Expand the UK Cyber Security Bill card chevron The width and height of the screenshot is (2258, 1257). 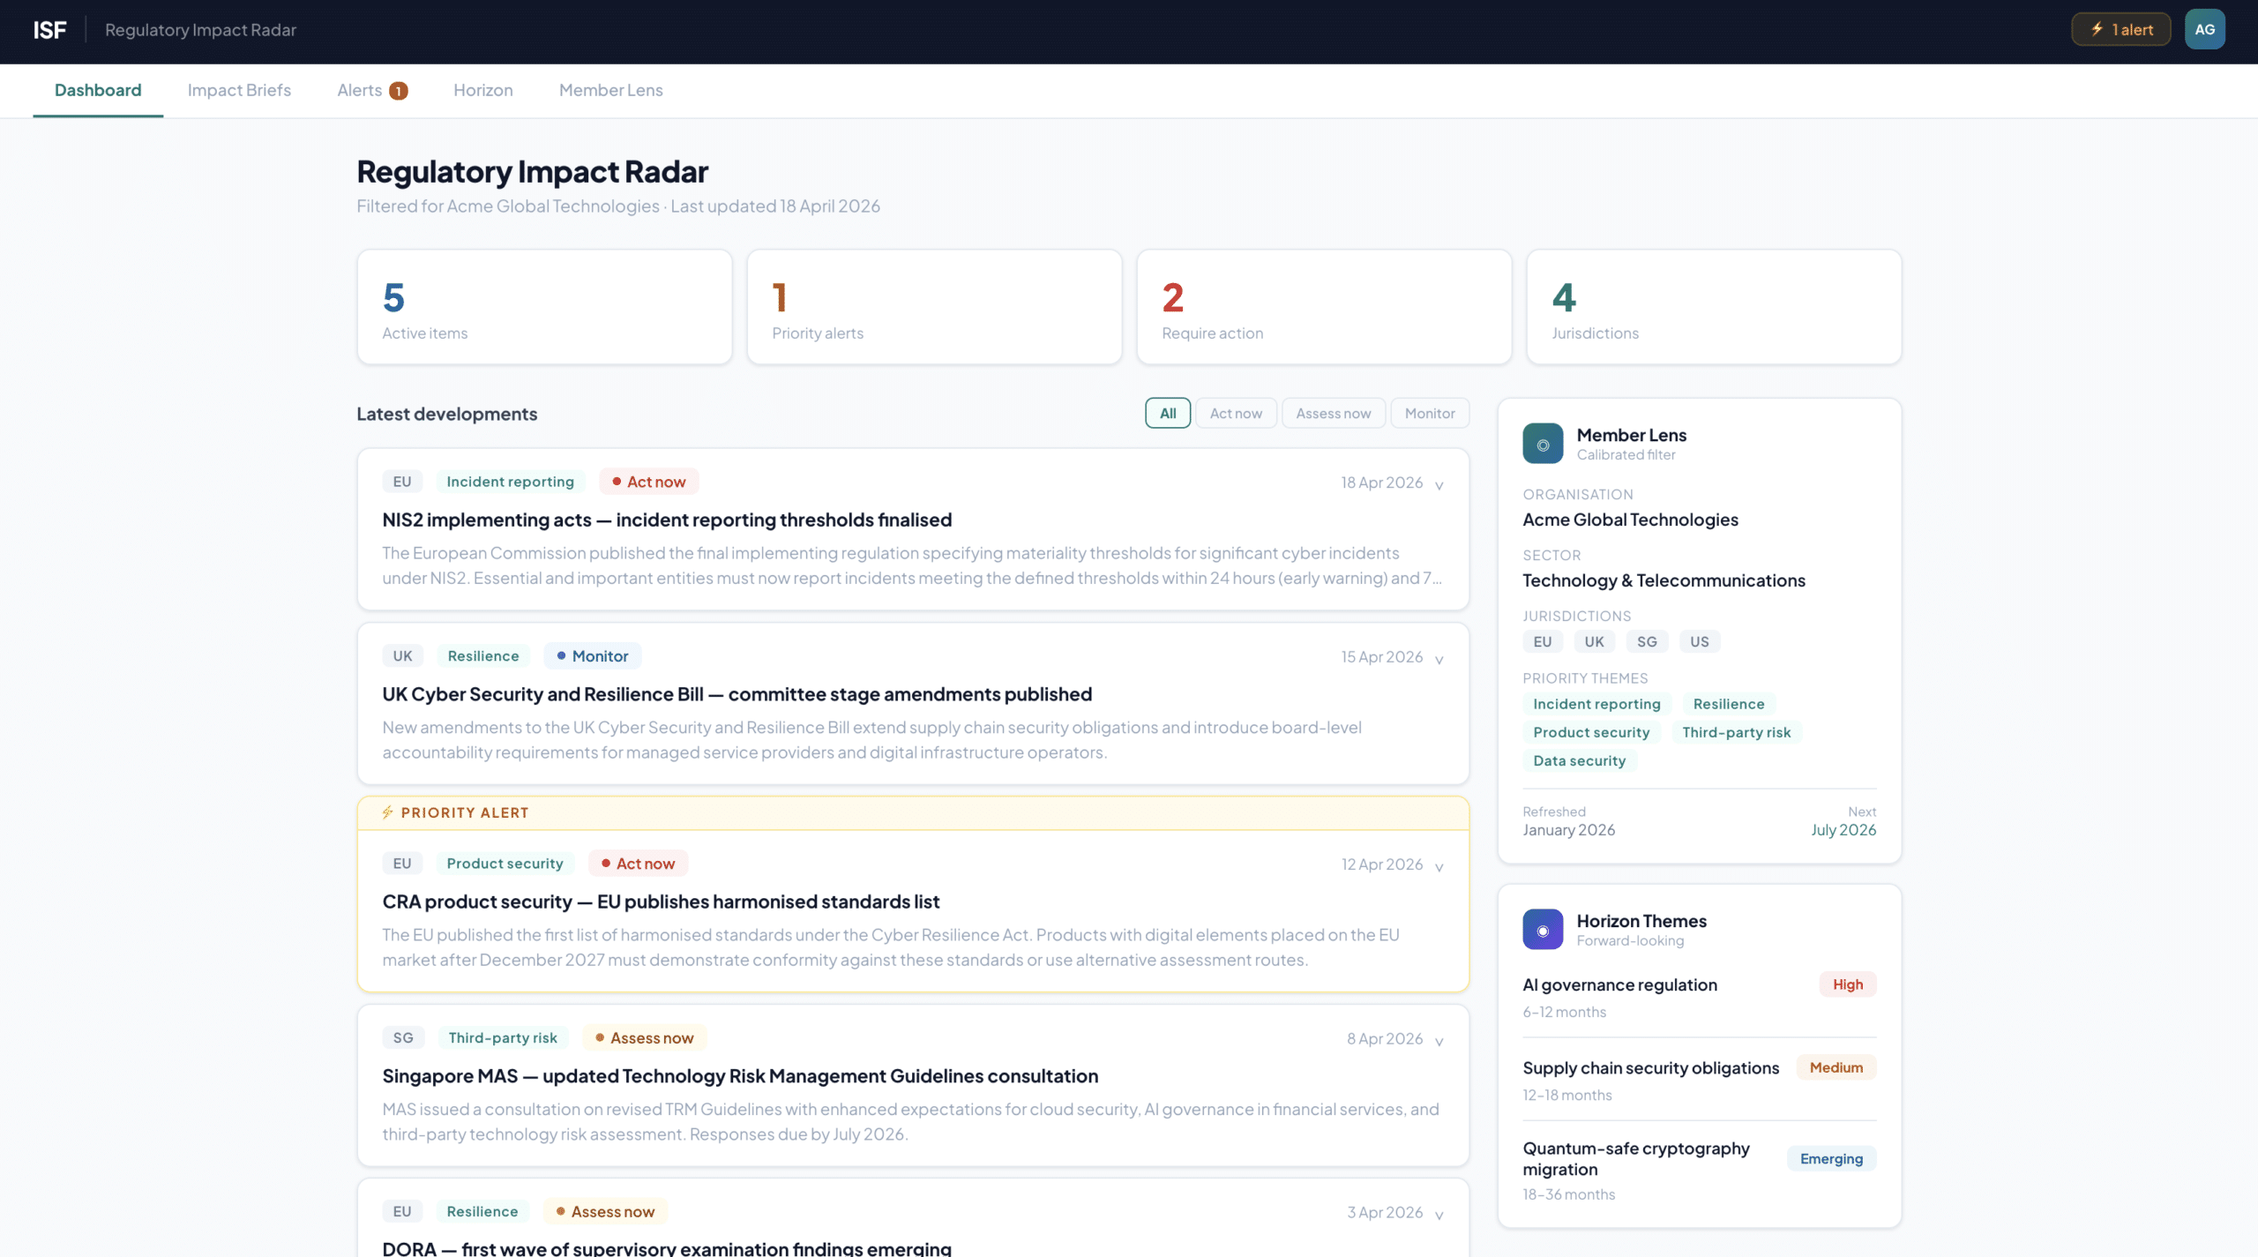coord(1439,660)
